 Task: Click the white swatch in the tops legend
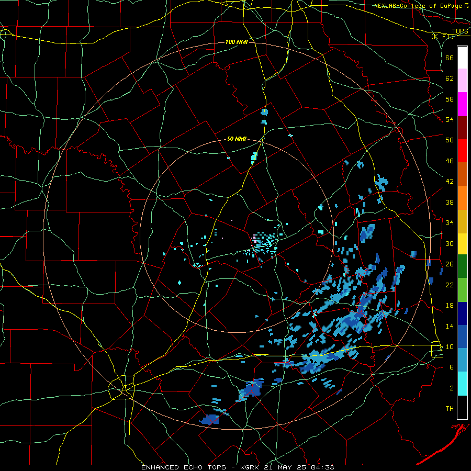pyautogui.click(x=462, y=58)
